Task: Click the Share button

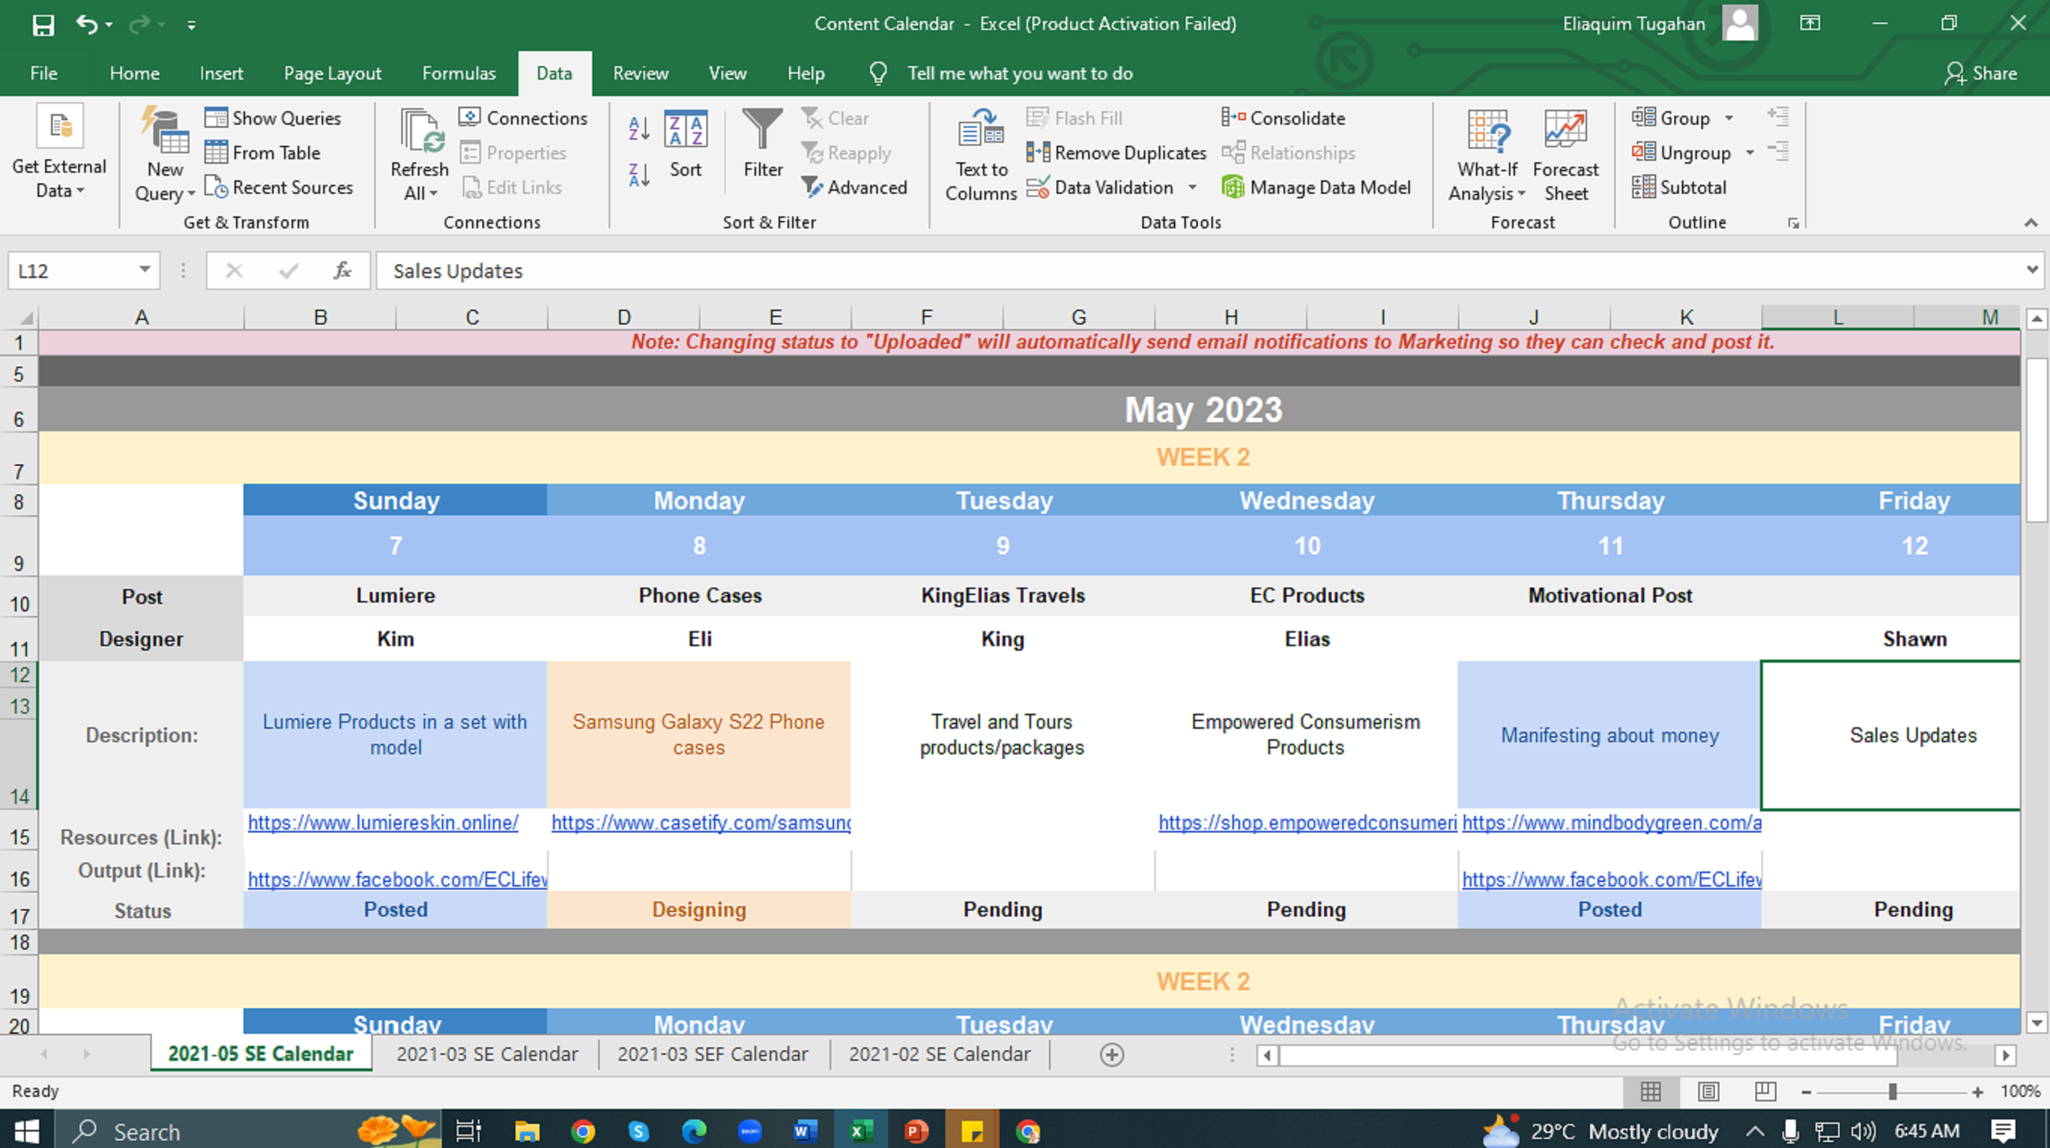Action: [1981, 73]
